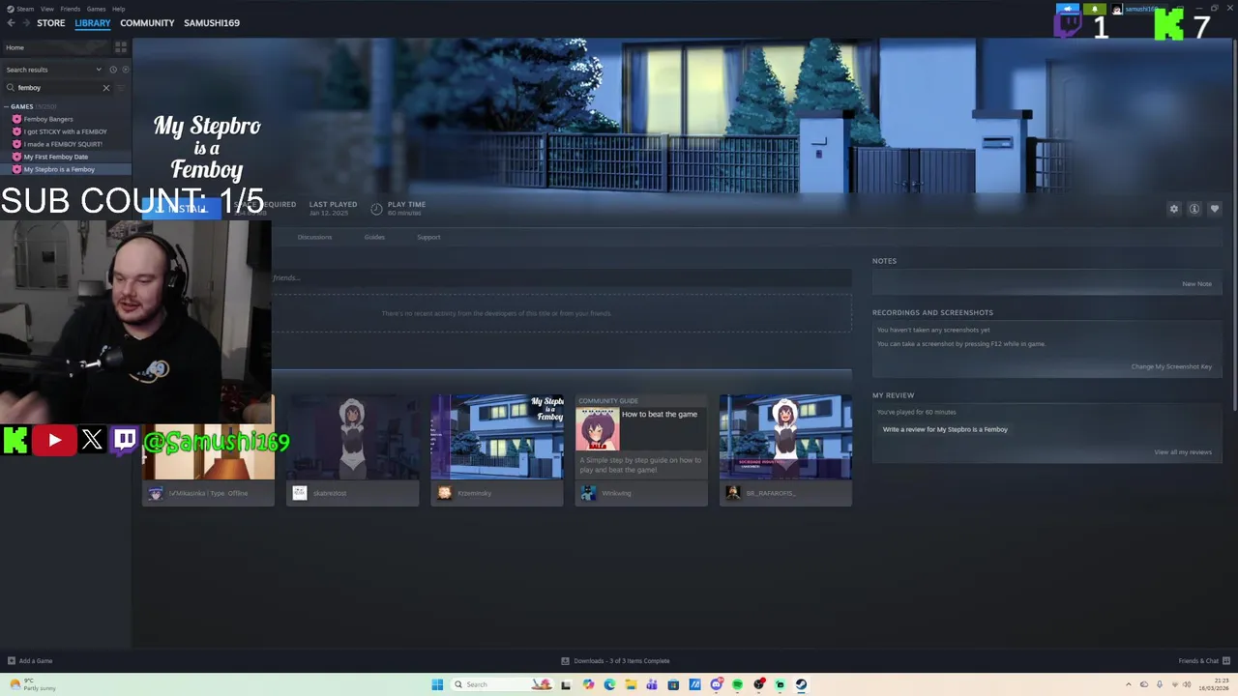This screenshot has height=696, width=1238.
Task: Open Help menu
Action: (x=118, y=9)
